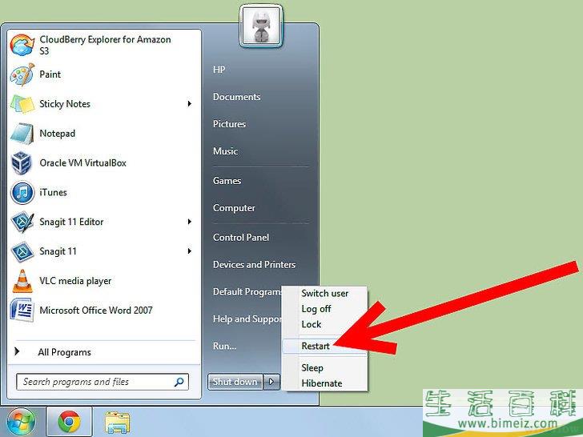
Task: Expand Snagit 11 jump list arrow
Action: pyautogui.click(x=189, y=251)
